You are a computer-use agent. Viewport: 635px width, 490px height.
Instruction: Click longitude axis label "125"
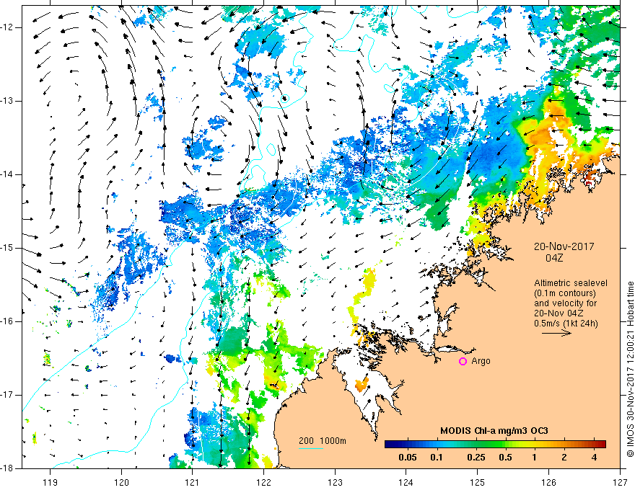[478, 482]
